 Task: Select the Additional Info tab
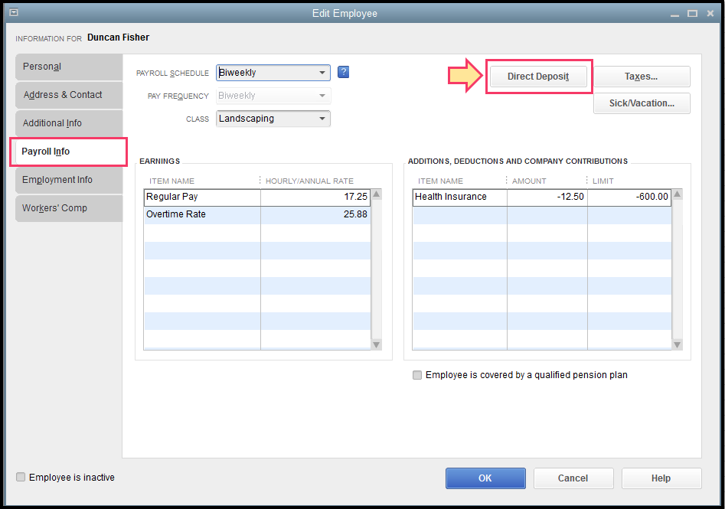69,123
